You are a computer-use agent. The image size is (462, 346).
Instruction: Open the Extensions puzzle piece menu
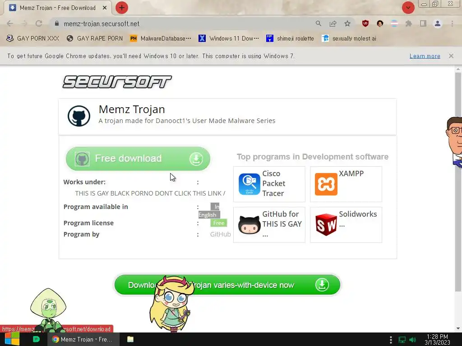[409, 23]
